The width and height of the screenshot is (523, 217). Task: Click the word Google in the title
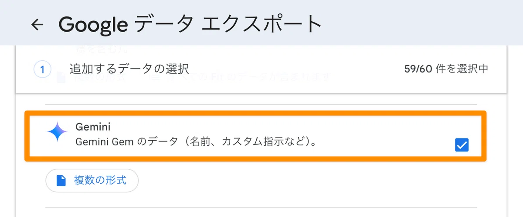point(93,25)
